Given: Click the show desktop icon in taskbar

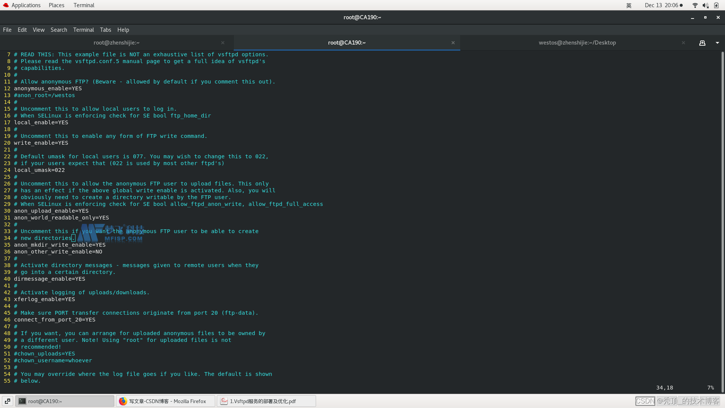Looking at the screenshot, I should (8, 401).
